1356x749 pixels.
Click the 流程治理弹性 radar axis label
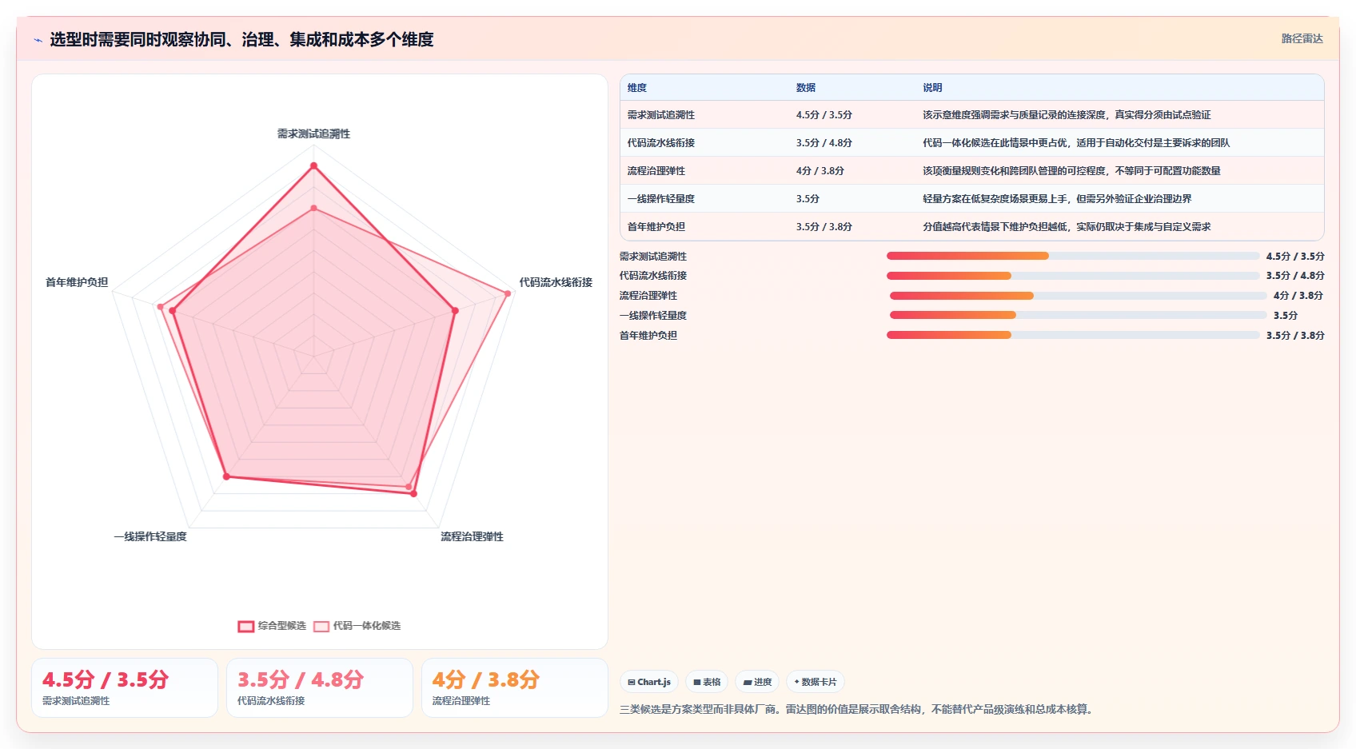coord(472,536)
